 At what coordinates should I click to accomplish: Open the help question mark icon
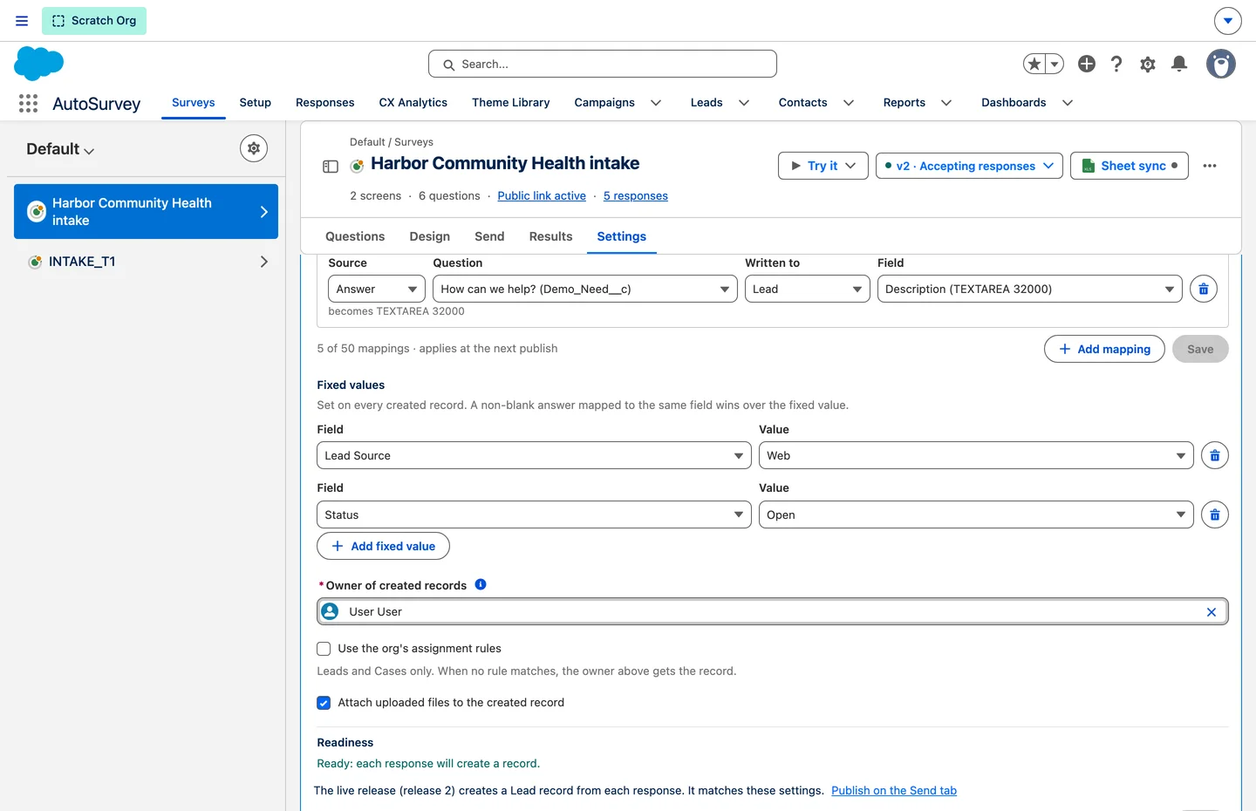click(1116, 64)
